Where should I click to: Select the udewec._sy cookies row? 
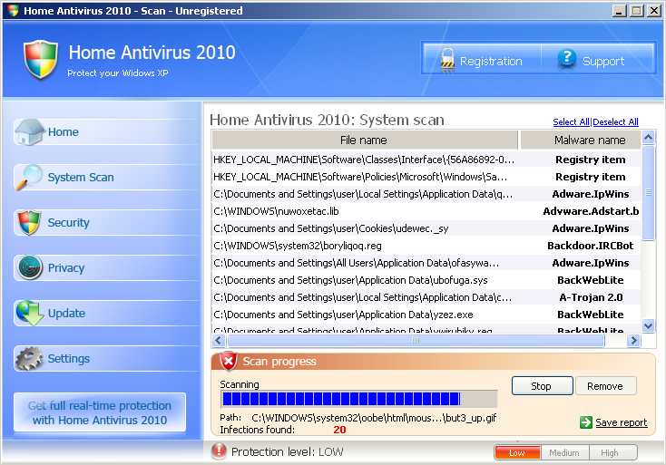(x=426, y=228)
